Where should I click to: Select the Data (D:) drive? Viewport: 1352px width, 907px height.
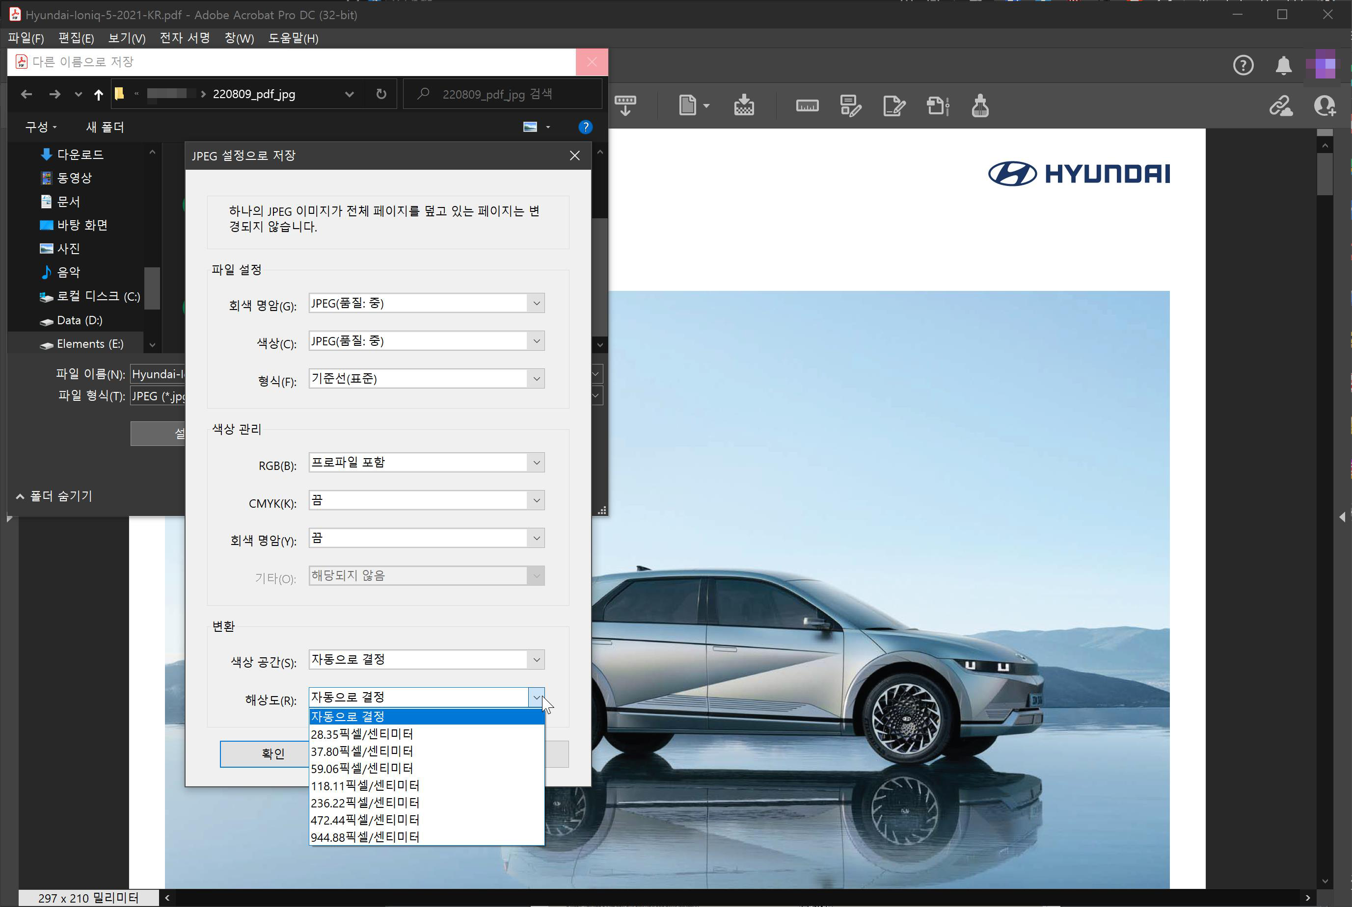tap(80, 320)
